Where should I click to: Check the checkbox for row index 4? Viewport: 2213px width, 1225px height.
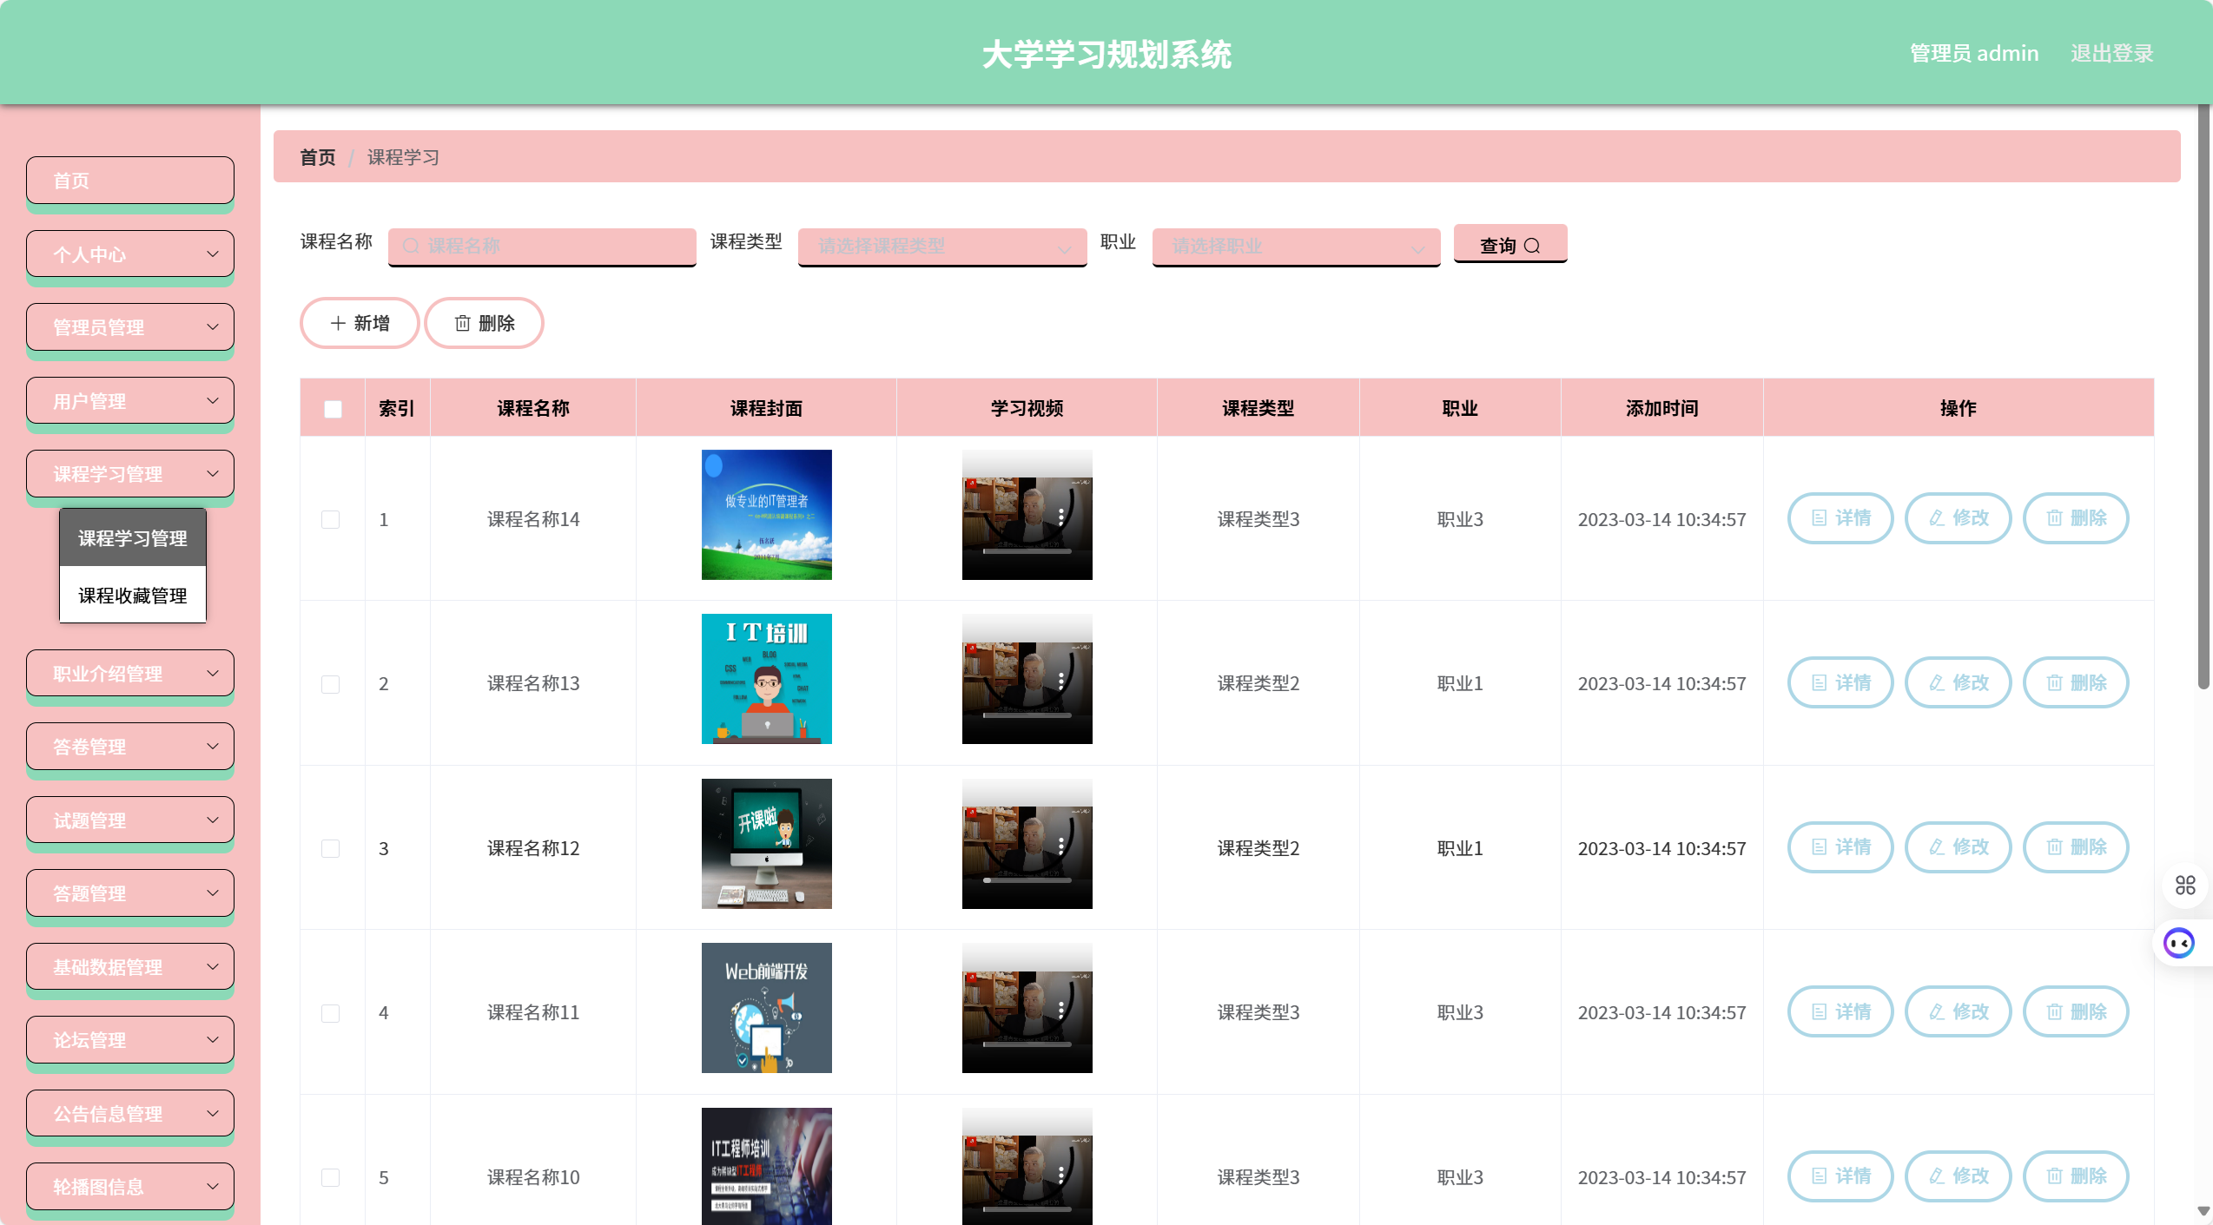point(331,1013)
